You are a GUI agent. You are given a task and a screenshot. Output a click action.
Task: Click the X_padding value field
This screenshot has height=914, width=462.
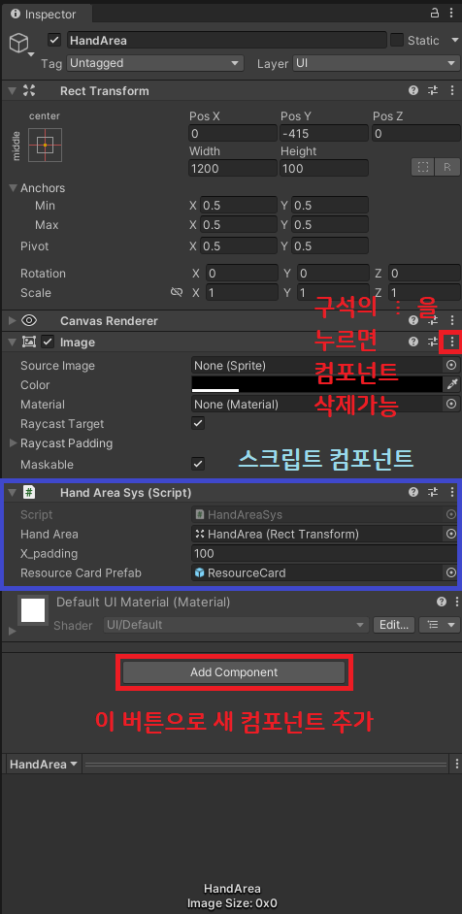(325, 553)
